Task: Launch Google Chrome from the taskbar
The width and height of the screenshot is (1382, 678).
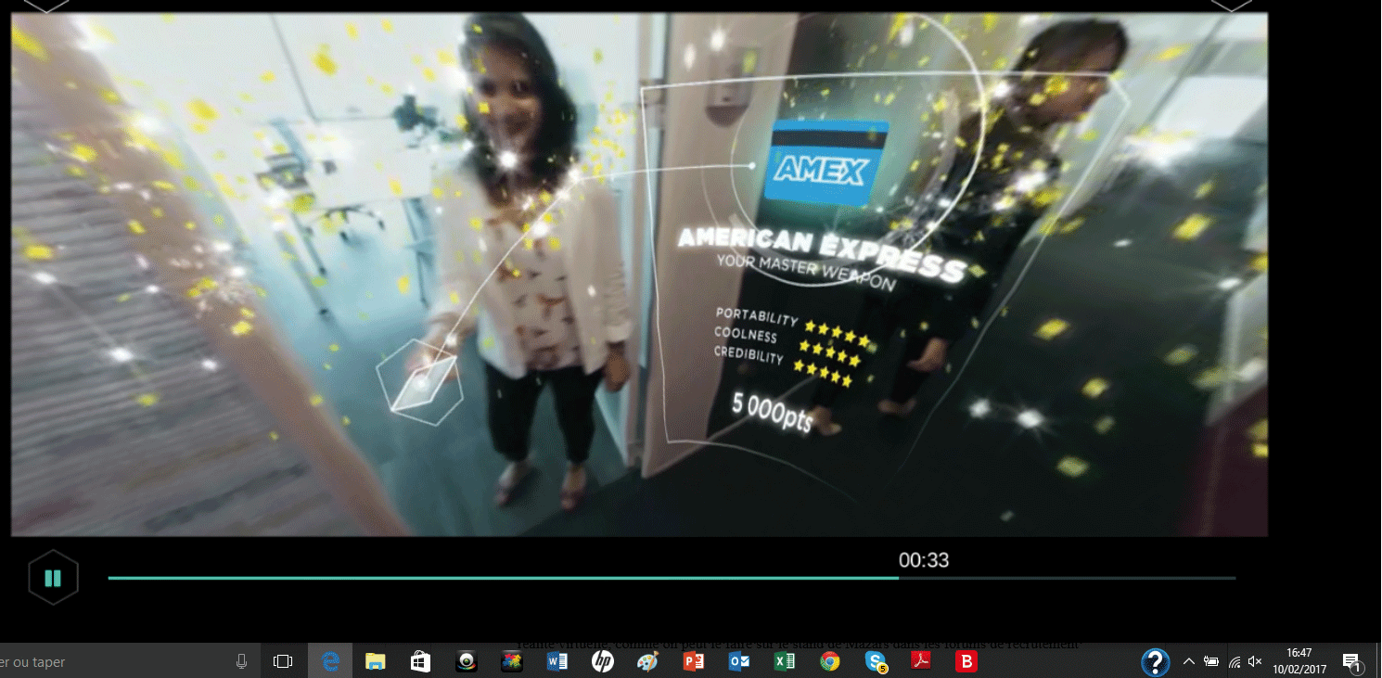Action: click(x=830, y=661)
